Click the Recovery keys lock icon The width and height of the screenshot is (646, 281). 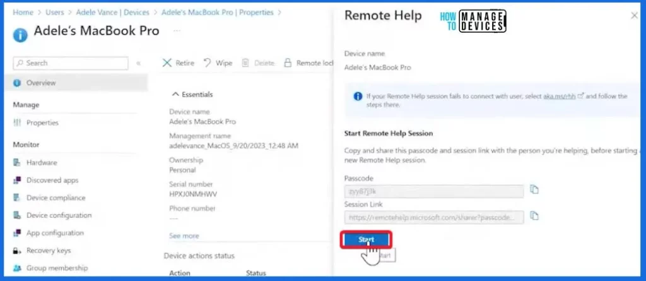coord(17,251)
